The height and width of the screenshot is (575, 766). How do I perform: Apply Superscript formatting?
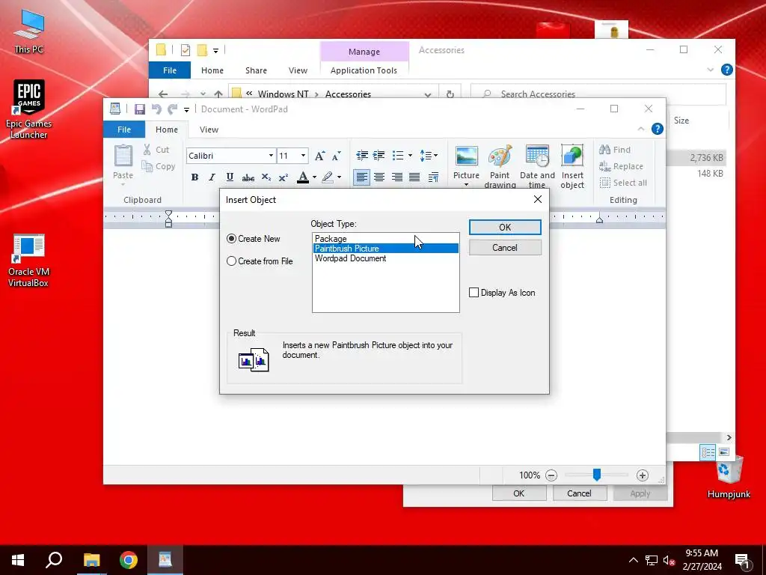(284, 177)
